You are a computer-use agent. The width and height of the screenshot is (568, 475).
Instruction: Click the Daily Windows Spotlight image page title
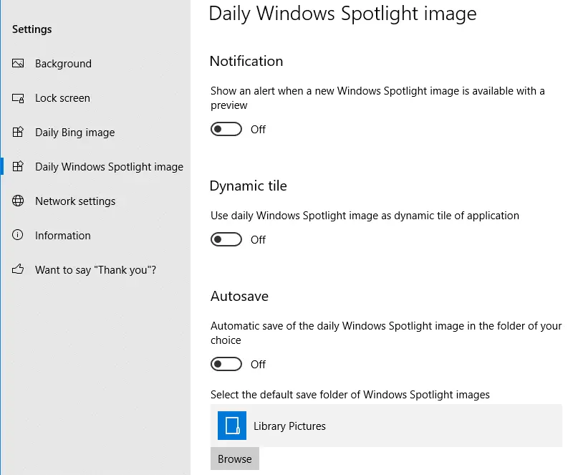click(342, 14)
